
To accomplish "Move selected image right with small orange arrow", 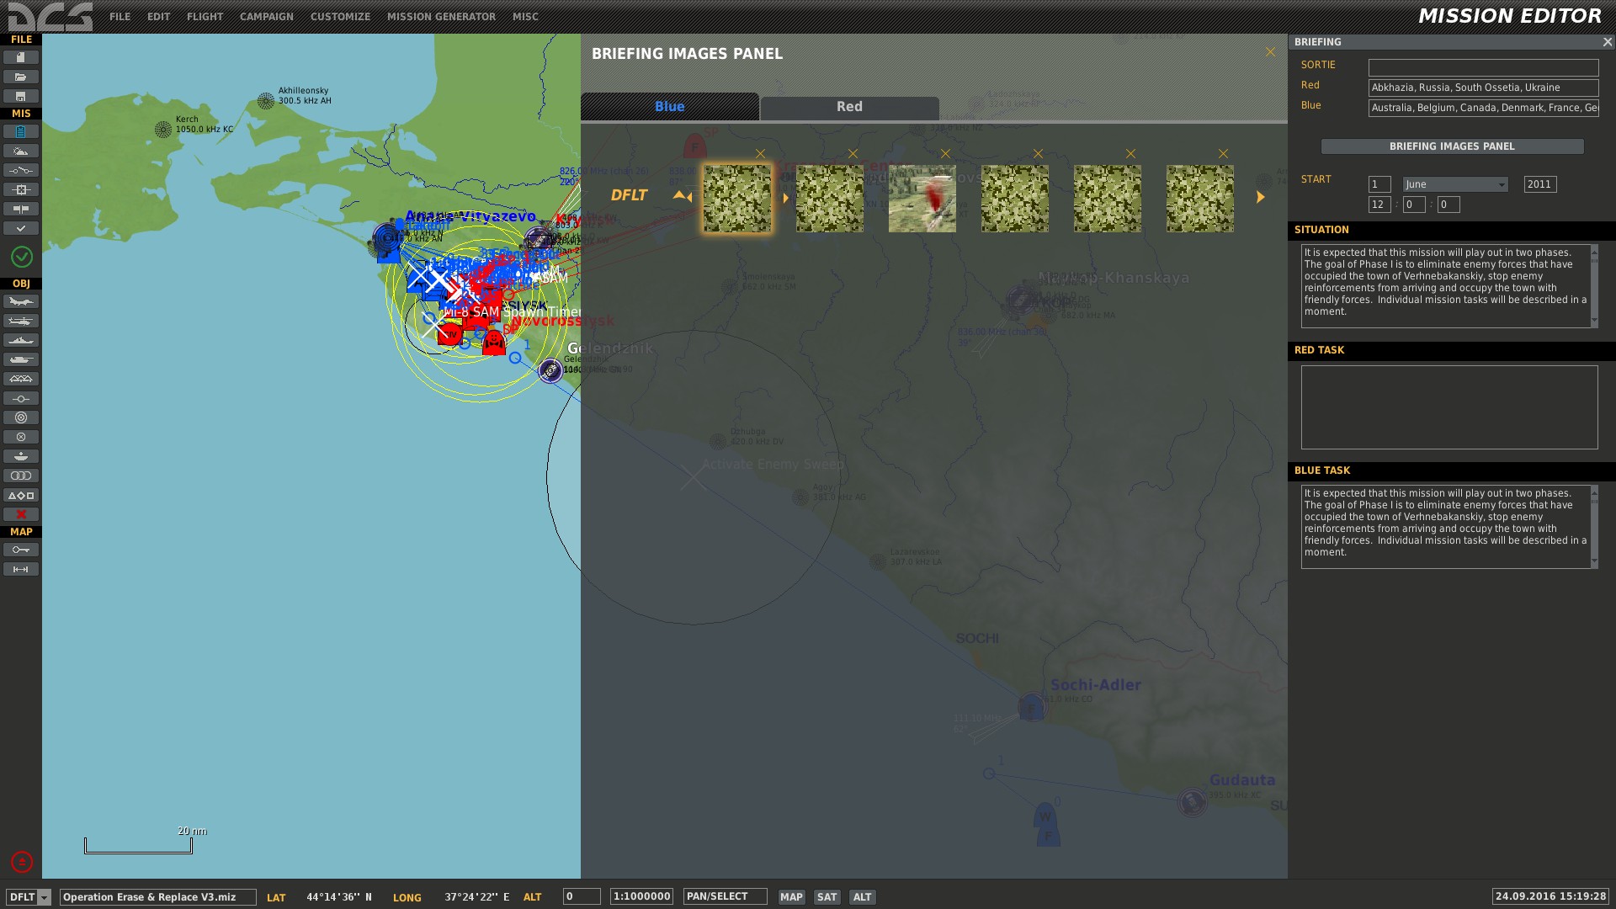I will [x=786, y=199].
